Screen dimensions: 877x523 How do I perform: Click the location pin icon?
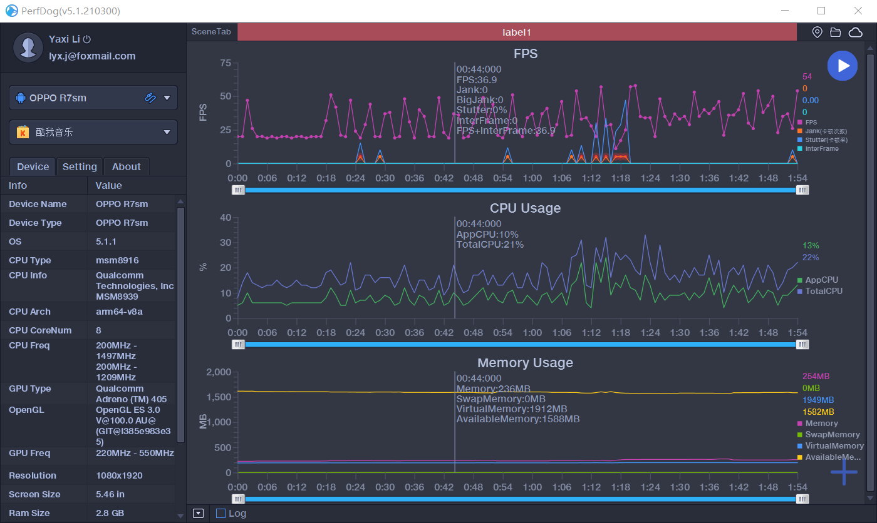point(817,33)
